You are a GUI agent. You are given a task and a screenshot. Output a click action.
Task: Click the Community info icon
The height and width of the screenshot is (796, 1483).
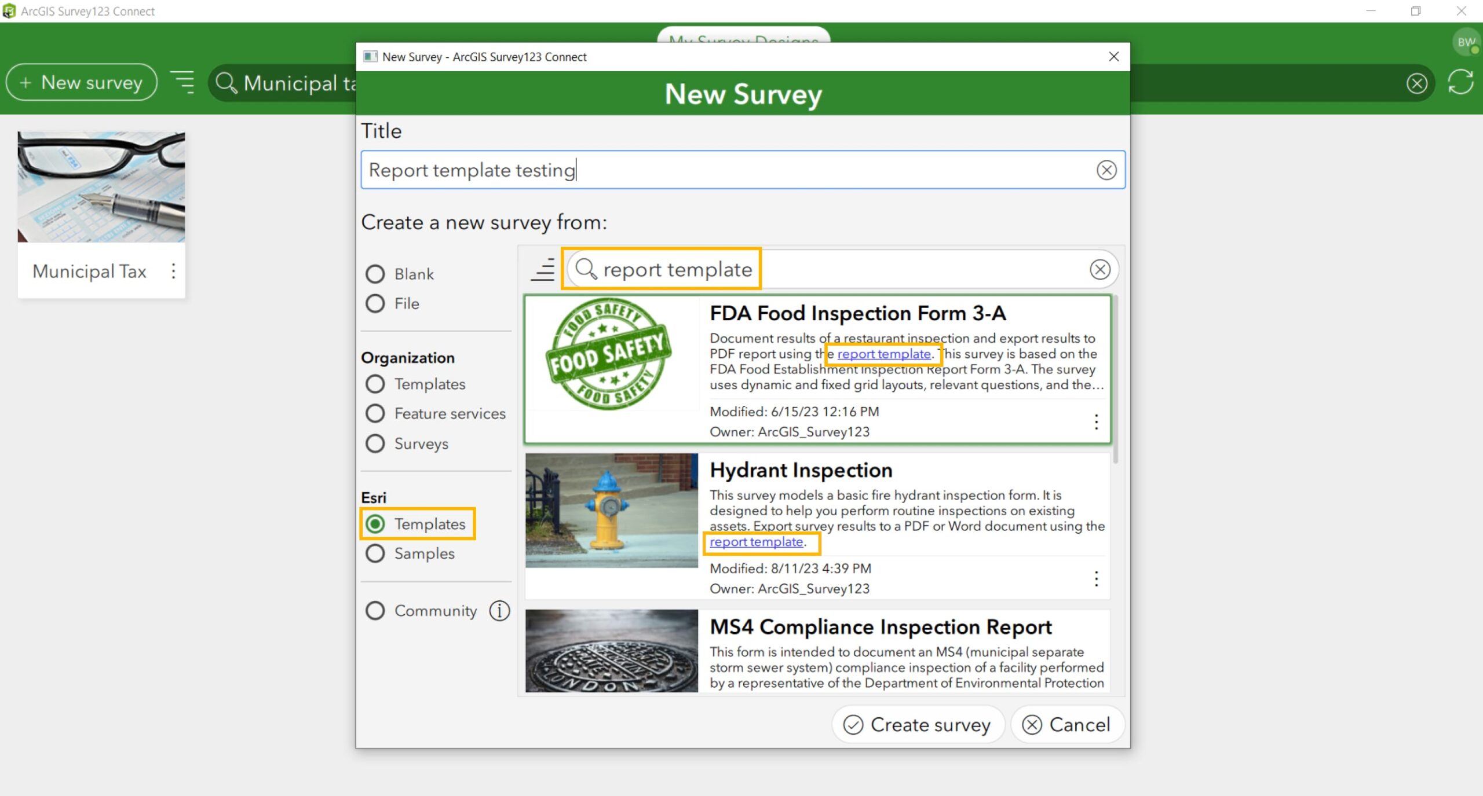point(499,611)
